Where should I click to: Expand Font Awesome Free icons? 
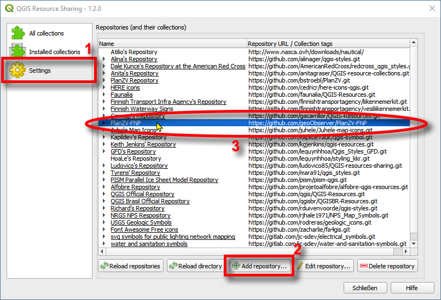104,230
